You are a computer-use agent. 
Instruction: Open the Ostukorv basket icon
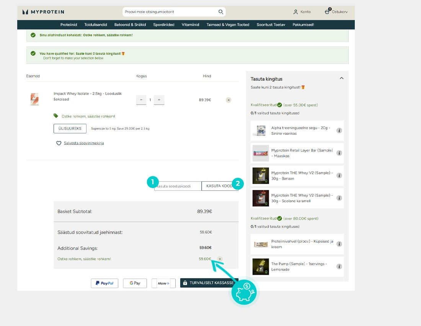tap(327, 11)
